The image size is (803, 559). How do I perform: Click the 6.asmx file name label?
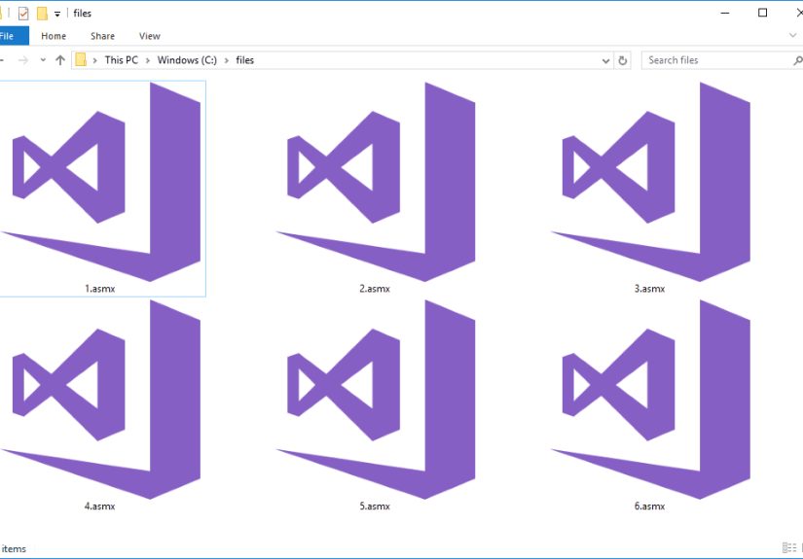(649, 507)
